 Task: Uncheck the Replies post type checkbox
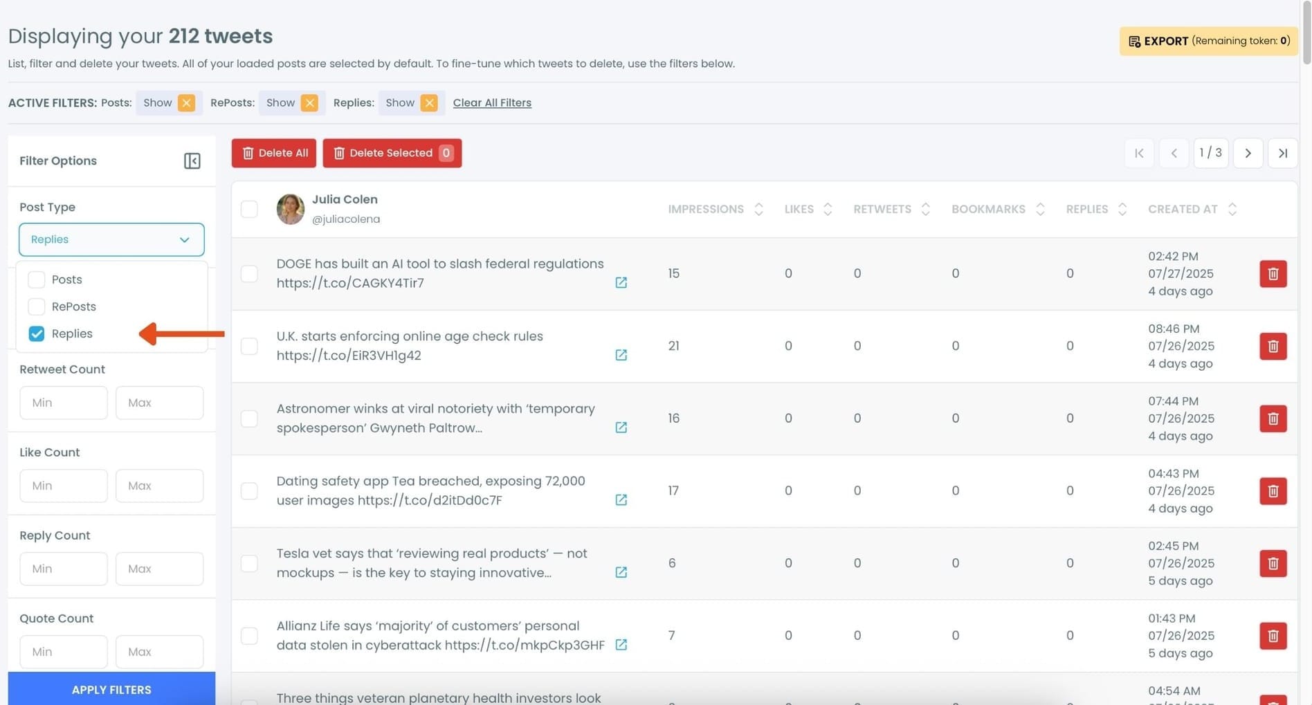(x=37, y=333)
